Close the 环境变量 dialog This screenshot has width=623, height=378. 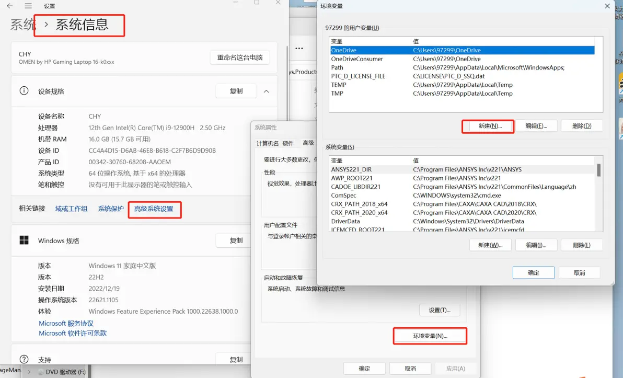[607, 6]
